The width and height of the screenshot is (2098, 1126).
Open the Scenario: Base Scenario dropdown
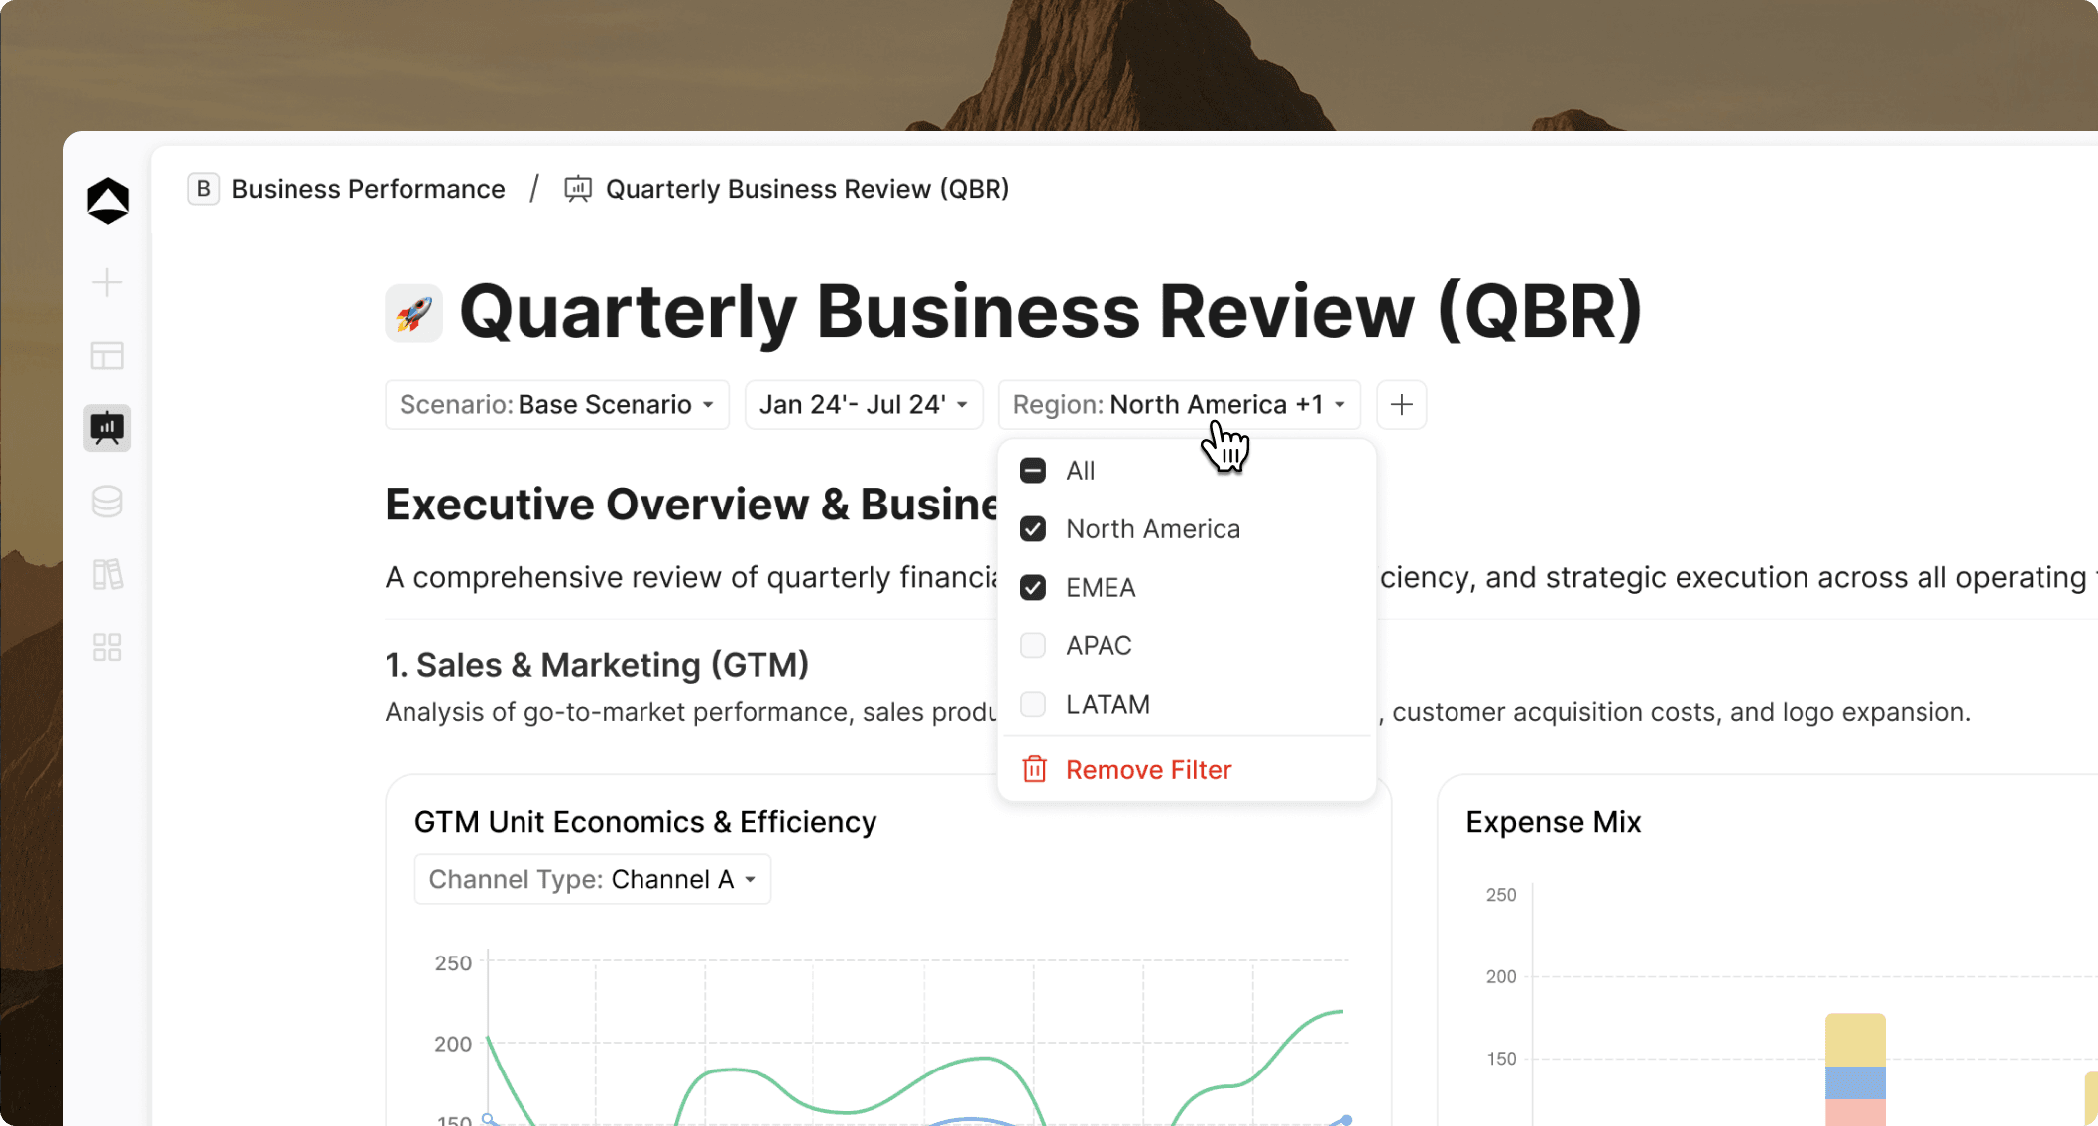click(557, 404)
